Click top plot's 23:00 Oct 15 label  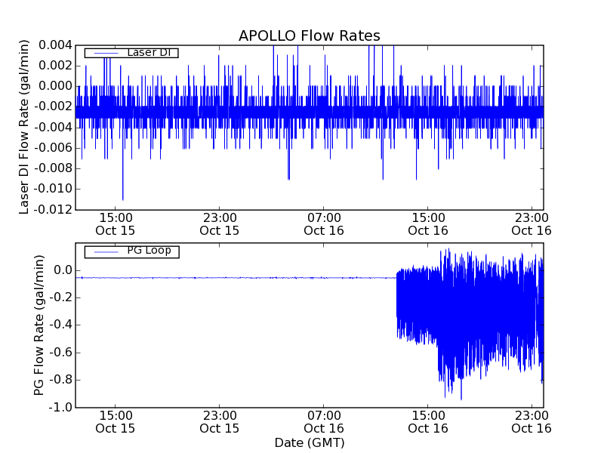click(x=220, y=224)
